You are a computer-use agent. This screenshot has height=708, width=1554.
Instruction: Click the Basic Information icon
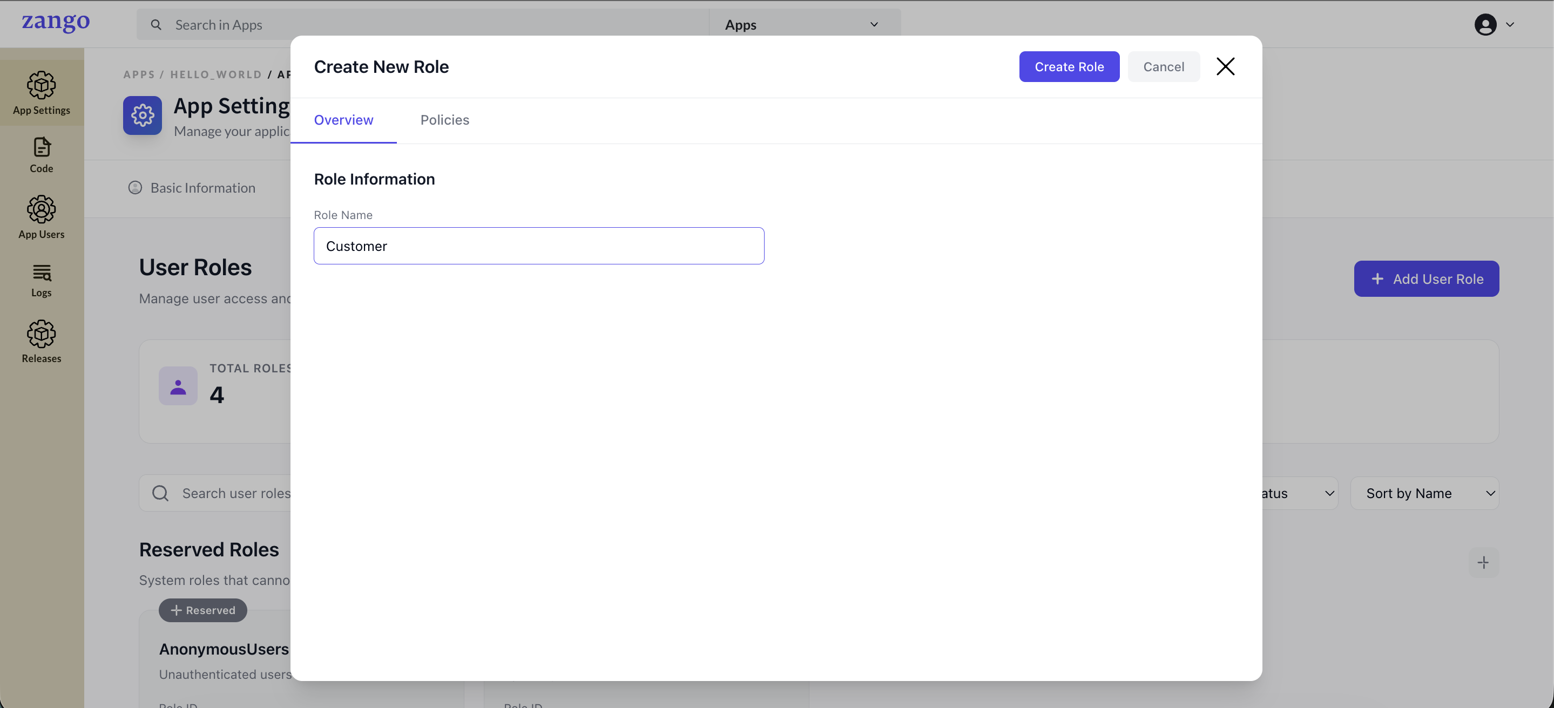point(135,188)
